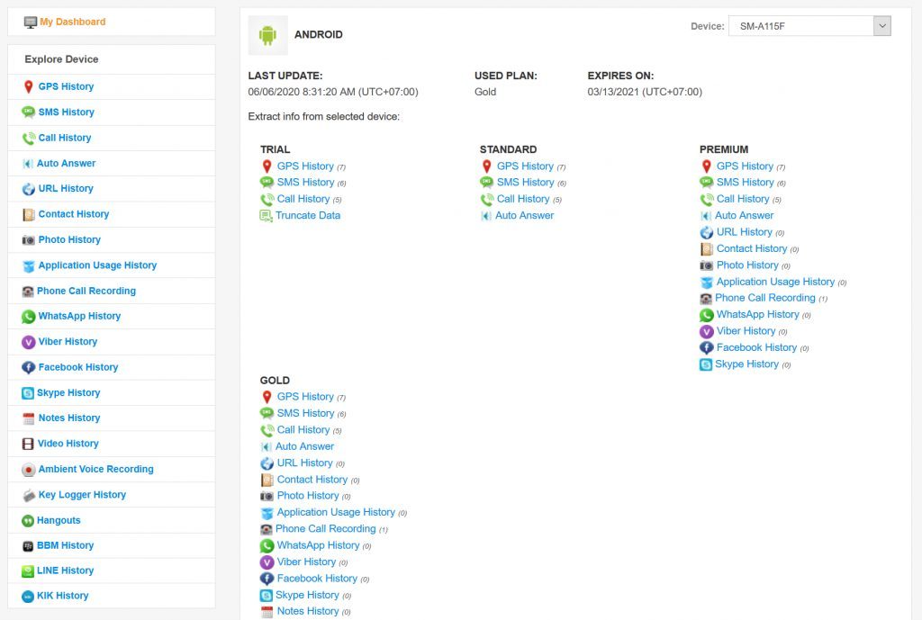The image size is (922, 620).
Task: Open WhatsApp History link under PREMIUM
Action: tap(757, 314)
